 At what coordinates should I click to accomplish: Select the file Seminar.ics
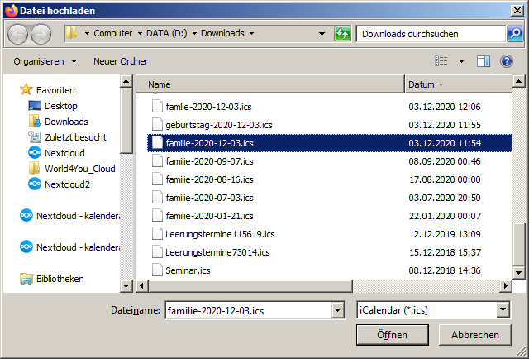point(188,270)
